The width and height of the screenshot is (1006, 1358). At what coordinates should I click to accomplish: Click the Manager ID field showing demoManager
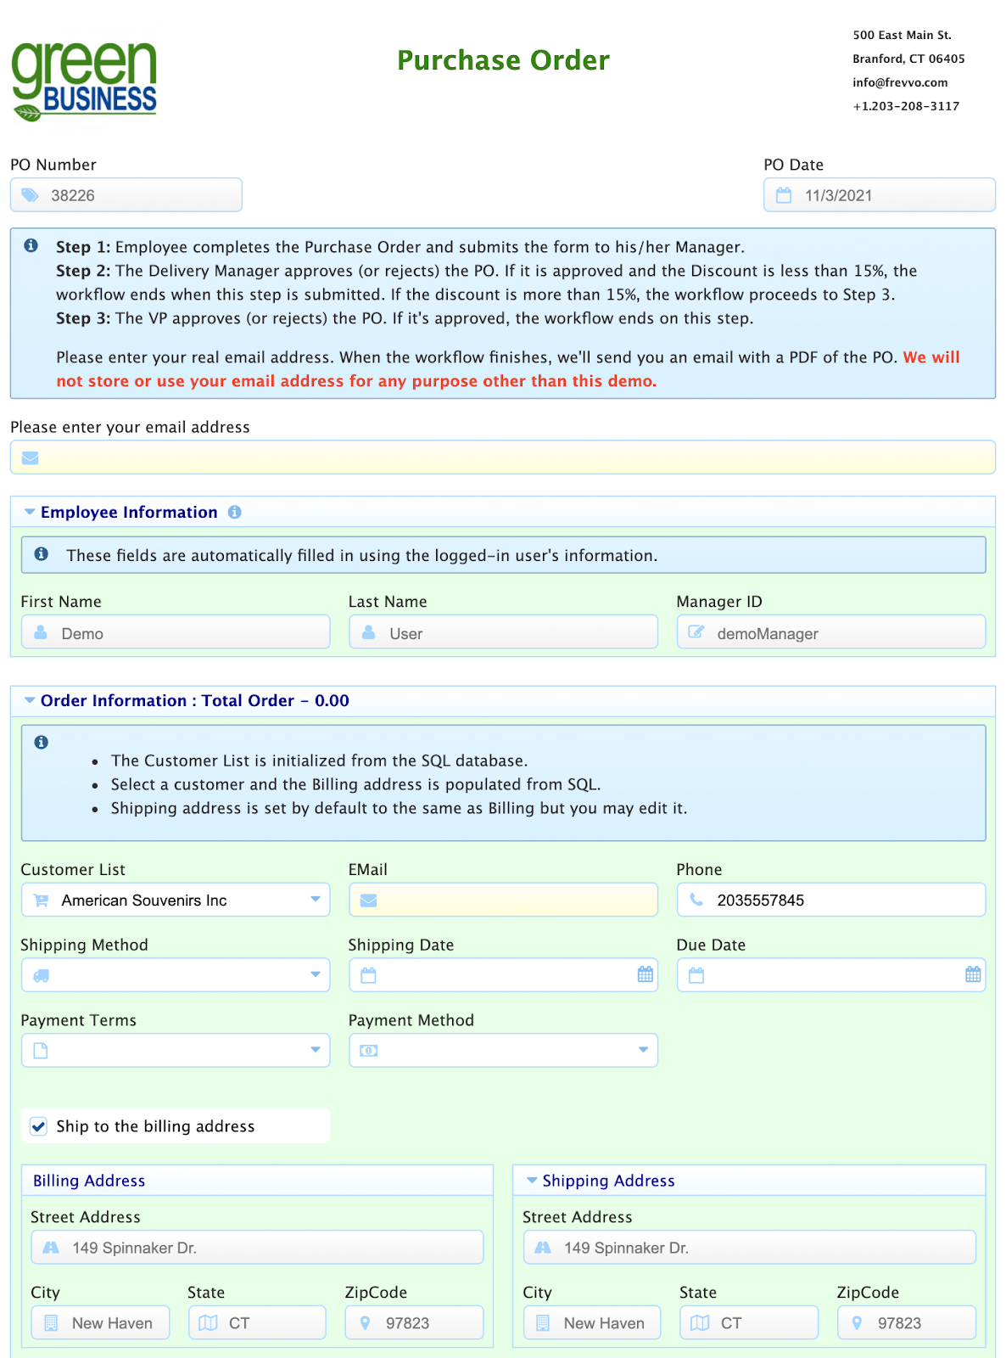(831, 632)
